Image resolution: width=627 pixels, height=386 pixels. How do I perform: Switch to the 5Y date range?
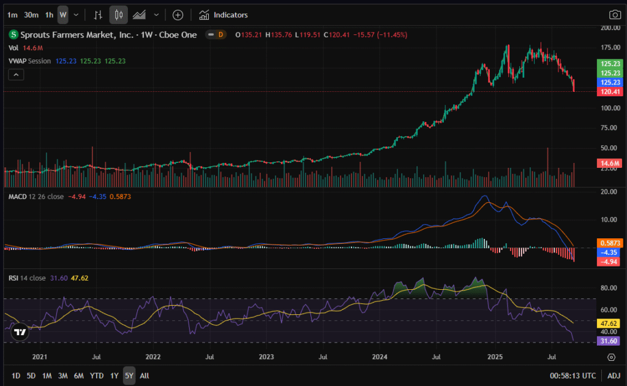129,376
